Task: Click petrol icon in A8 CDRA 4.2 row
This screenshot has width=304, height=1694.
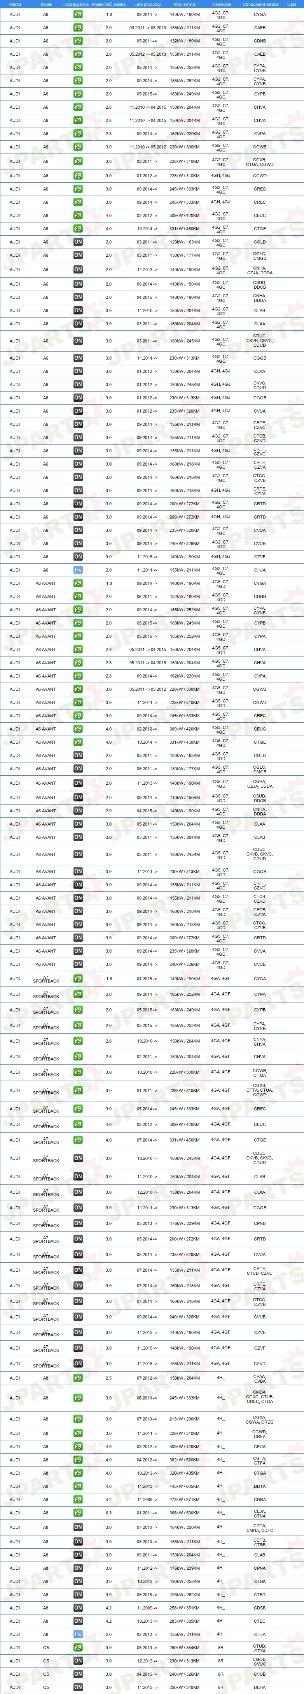Action: [78, 1499]
